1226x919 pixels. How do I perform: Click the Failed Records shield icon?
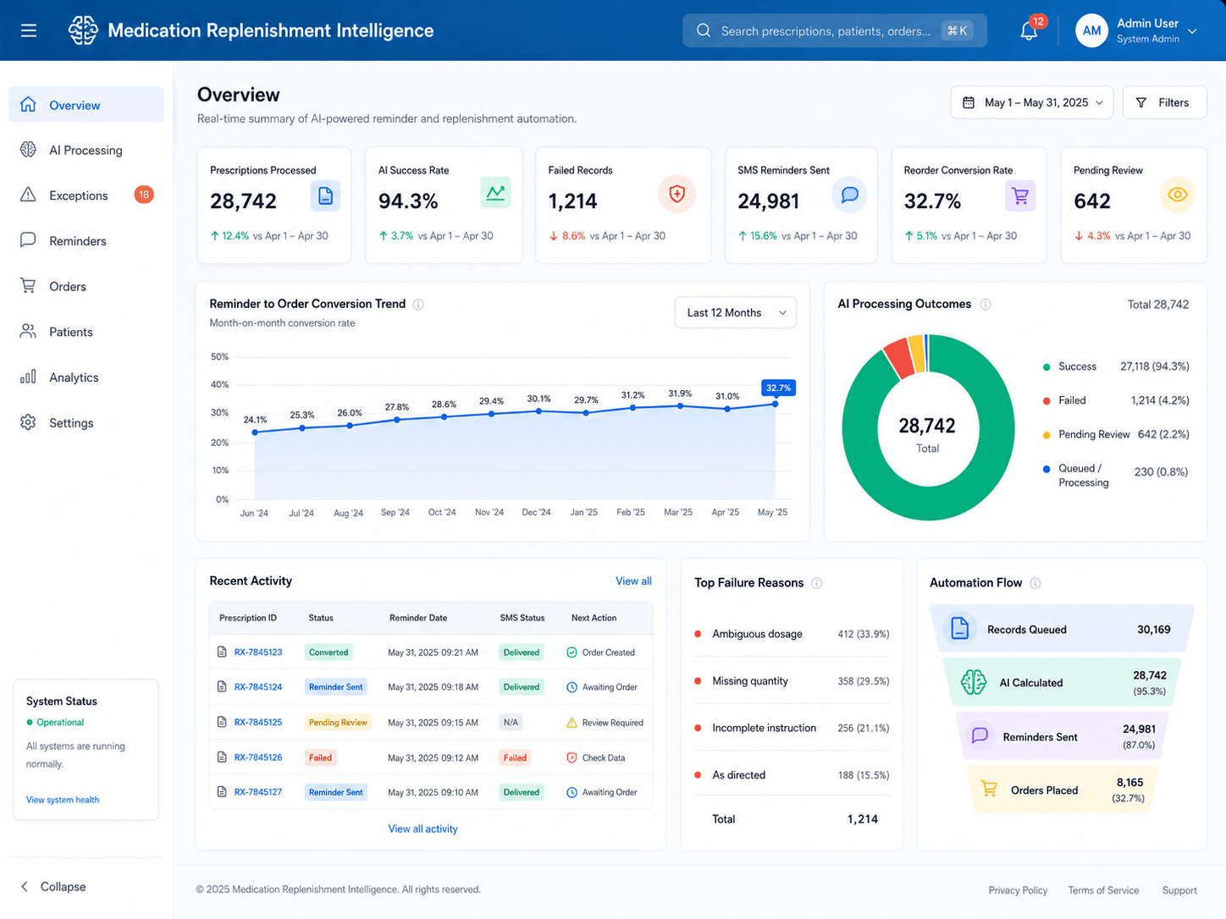tap(677, 194)
